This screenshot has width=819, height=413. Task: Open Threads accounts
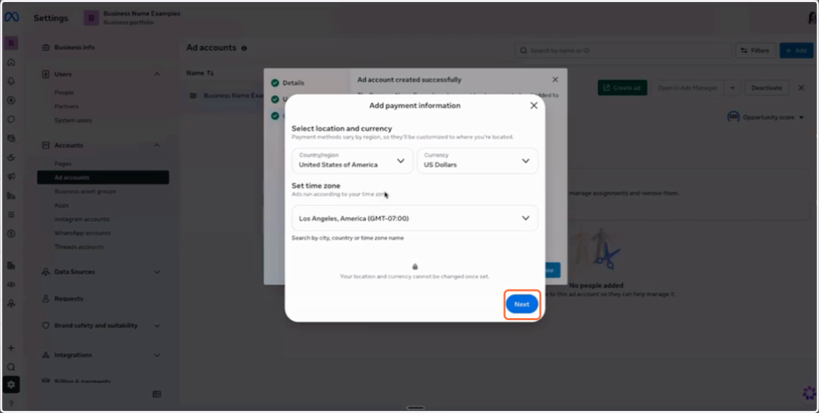79,246
